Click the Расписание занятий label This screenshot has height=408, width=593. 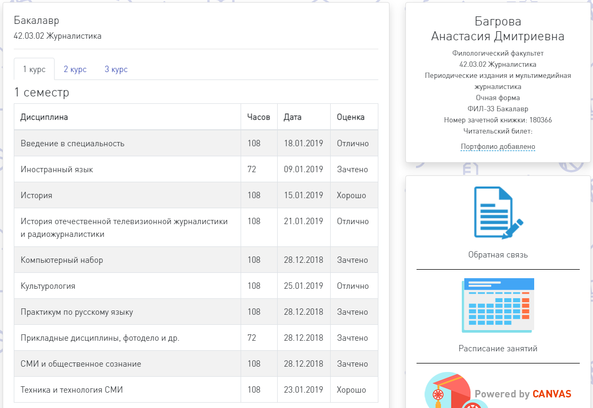pyautogui.click(x=498, y=349)
